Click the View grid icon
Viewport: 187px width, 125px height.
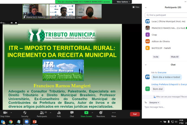click(x=133, y=7)
